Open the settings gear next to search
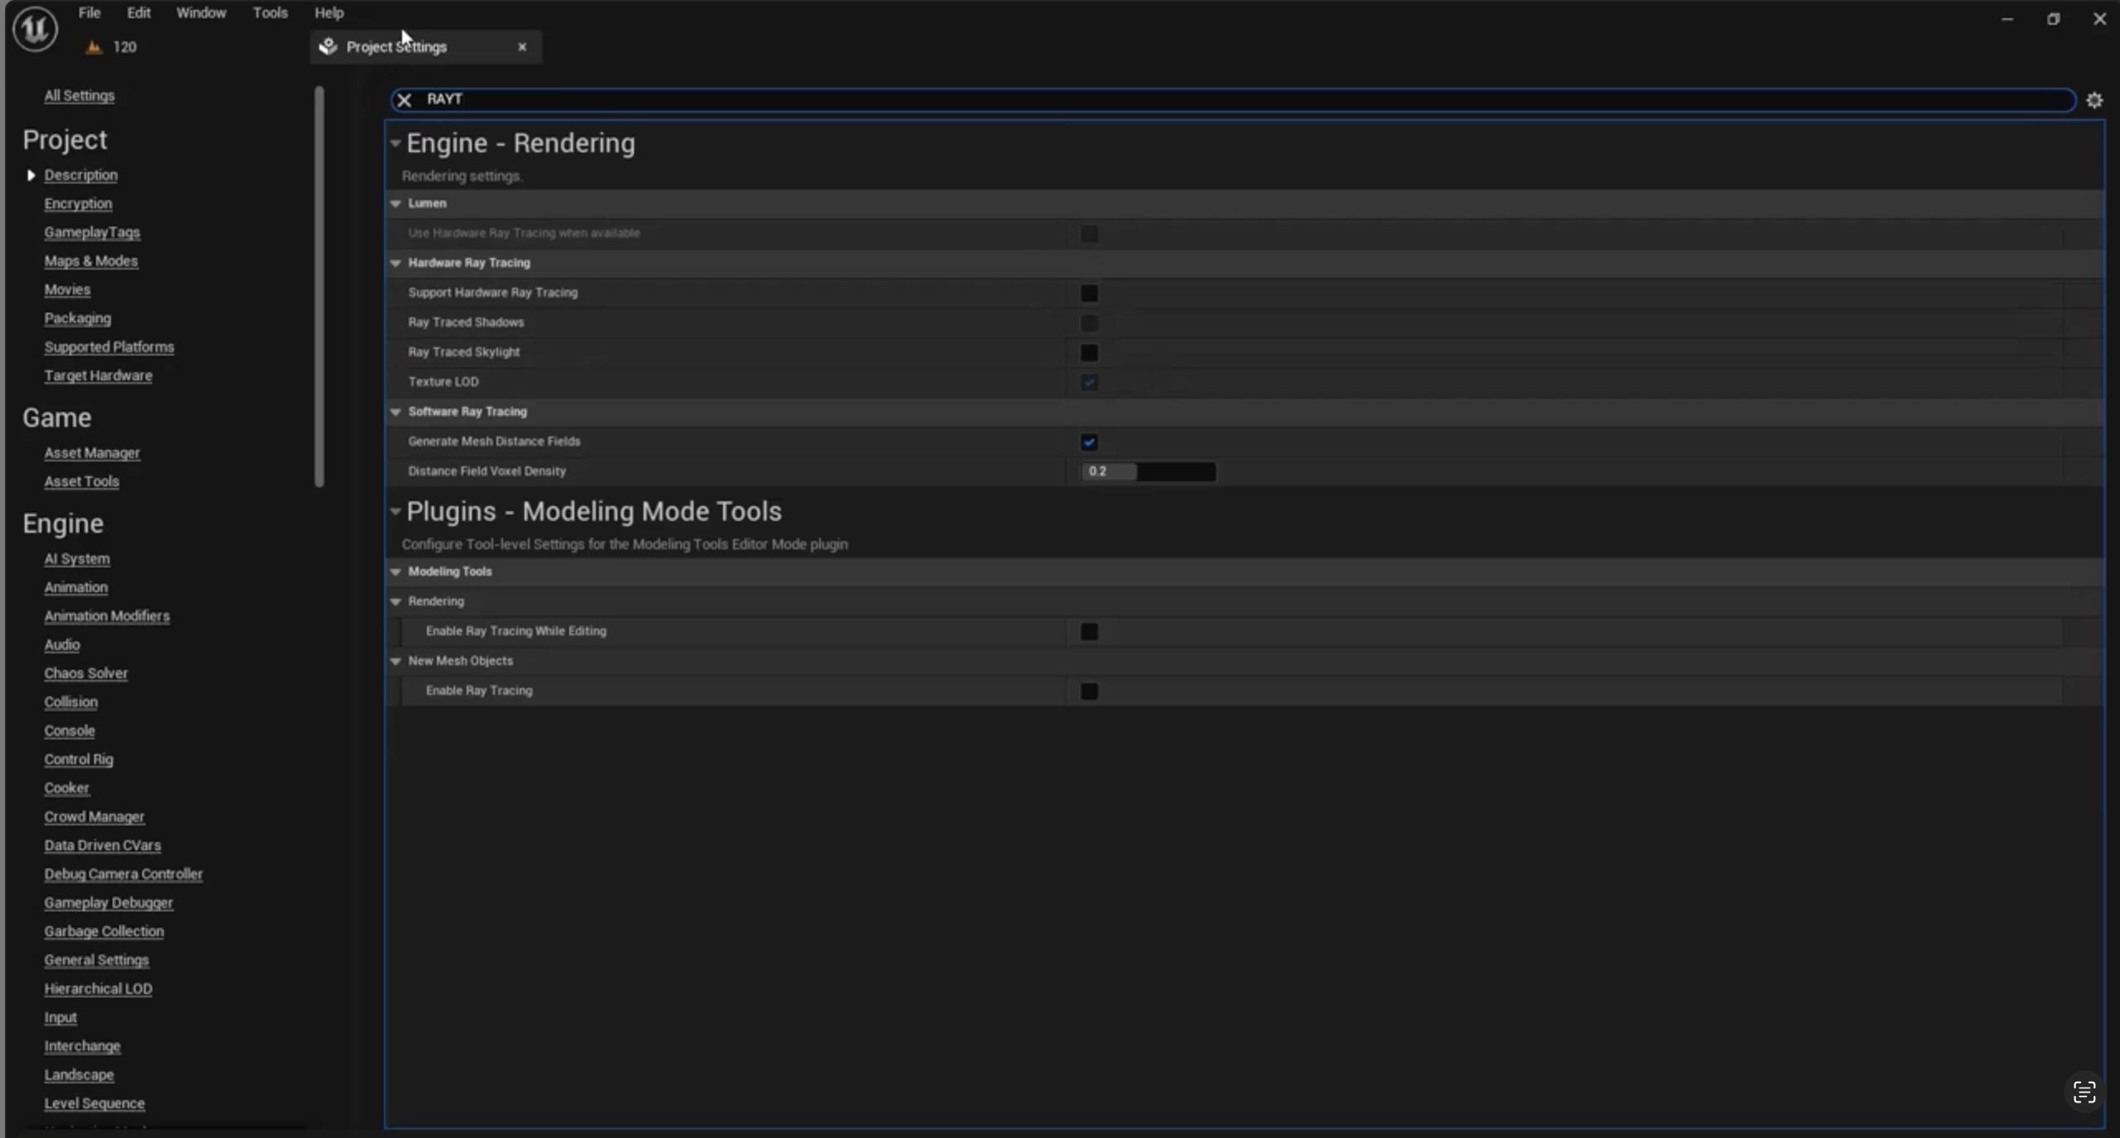This screenshot has height=1138, width=2120. pos(2094,100)
